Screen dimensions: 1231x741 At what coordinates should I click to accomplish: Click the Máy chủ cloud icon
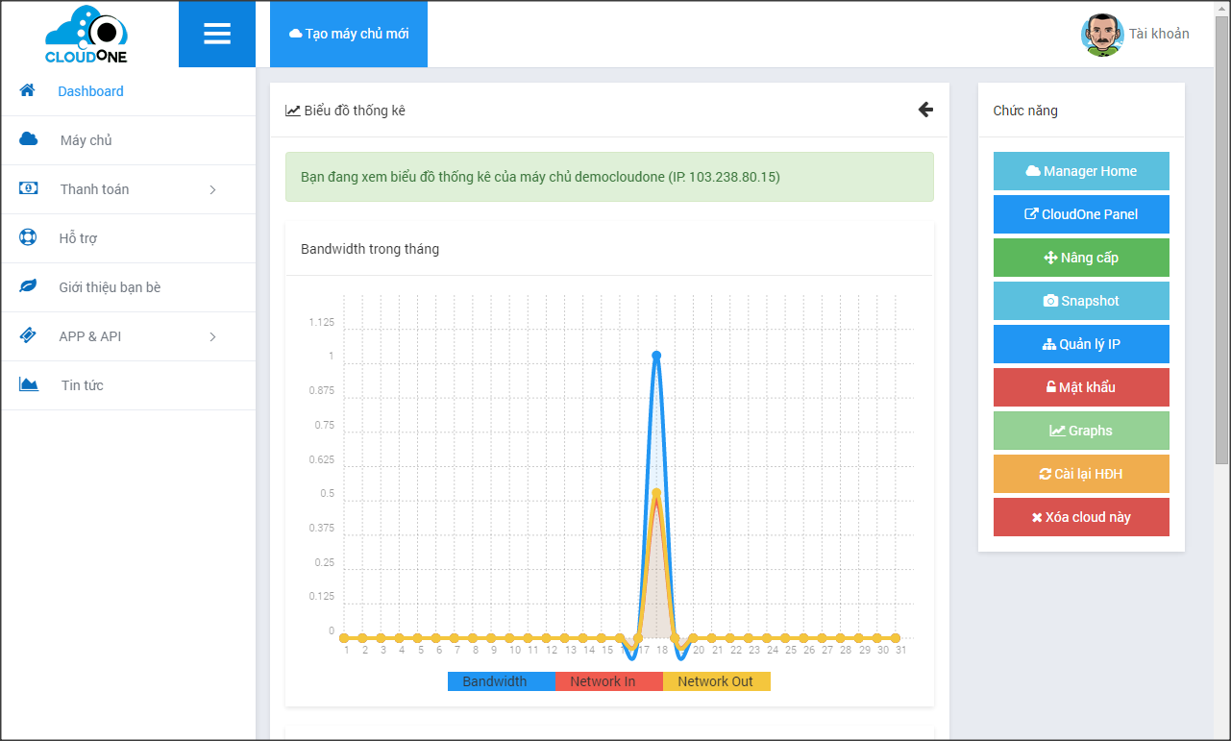click(29, 139)
